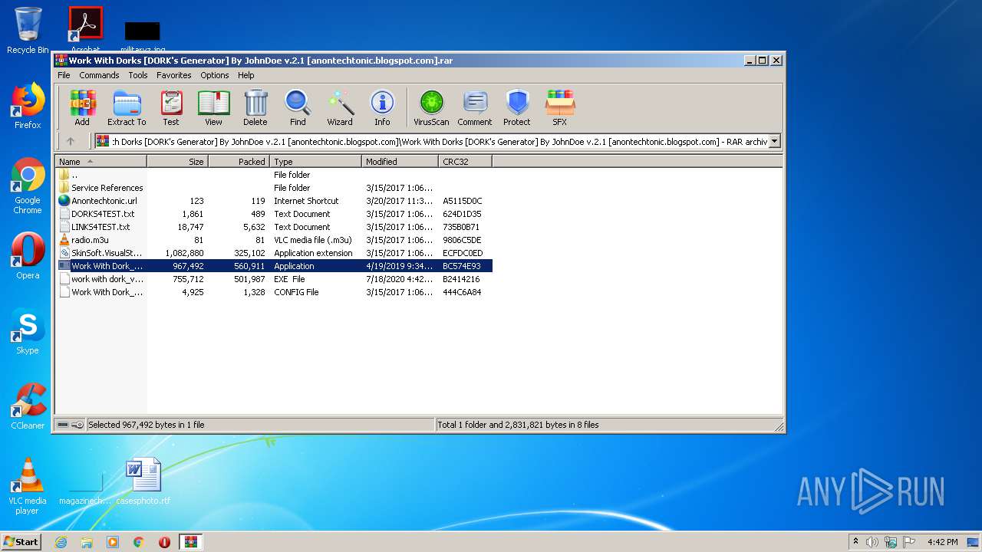Sort by Type column header
982x552 pixels.
coord(315,162)
